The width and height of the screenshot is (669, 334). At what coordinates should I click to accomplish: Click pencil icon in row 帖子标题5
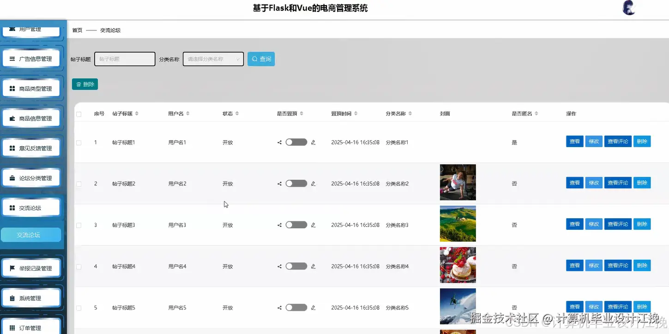(313, 308)
